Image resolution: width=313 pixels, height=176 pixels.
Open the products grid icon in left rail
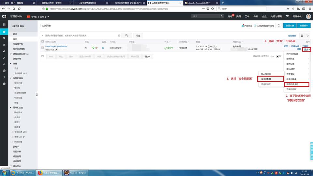4,24
